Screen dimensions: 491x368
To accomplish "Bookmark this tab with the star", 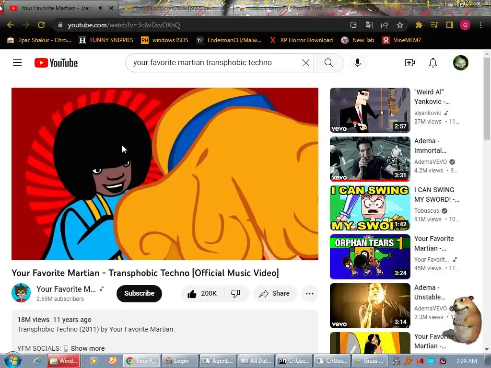I will pos(399,25).
